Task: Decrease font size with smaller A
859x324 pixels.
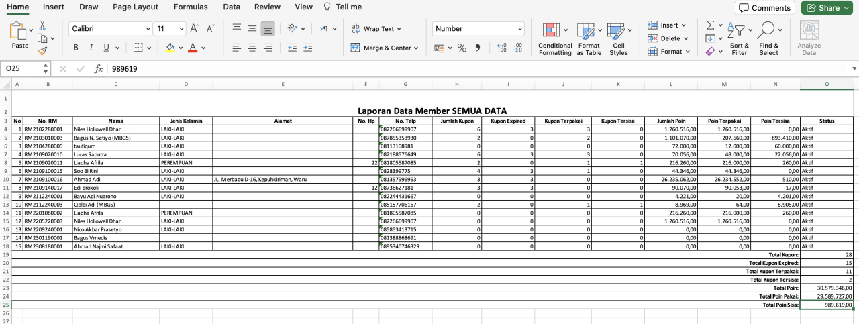Action: pyautogui.click(x=210, y=29)
